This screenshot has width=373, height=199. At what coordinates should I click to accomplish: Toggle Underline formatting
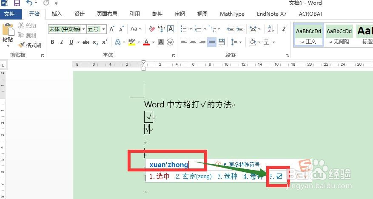71,42
